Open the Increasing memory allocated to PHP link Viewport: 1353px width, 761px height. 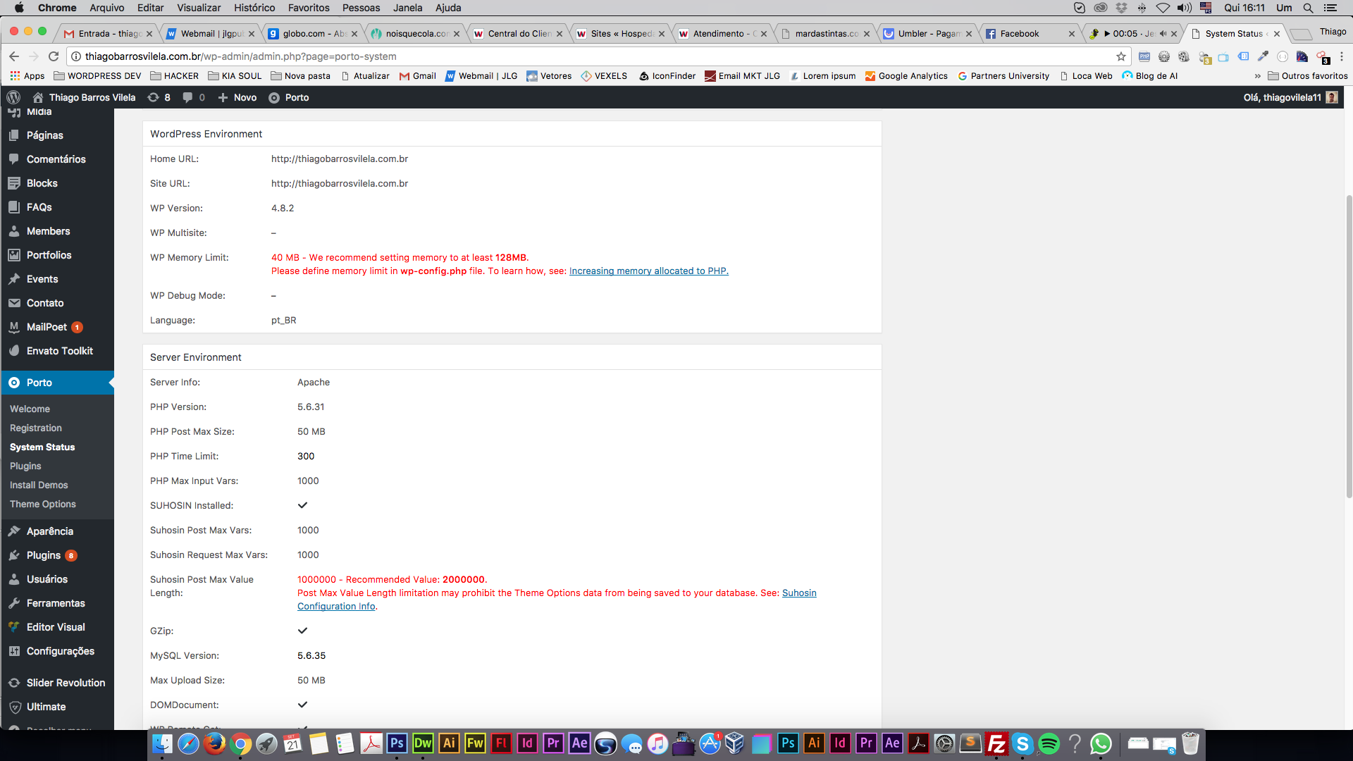pyautogui.click(x=648, y=271)
